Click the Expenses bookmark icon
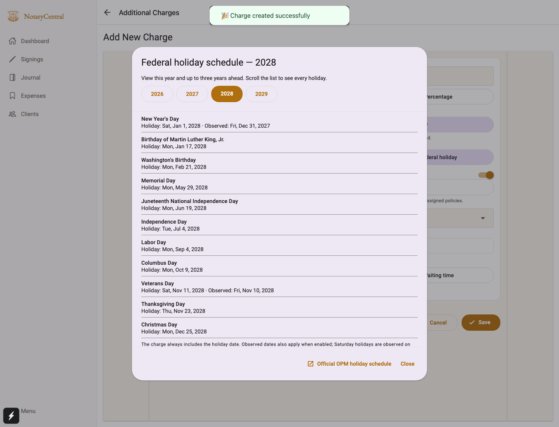The height and width of the screenshot is (427, 559). (x=12, y=96)
